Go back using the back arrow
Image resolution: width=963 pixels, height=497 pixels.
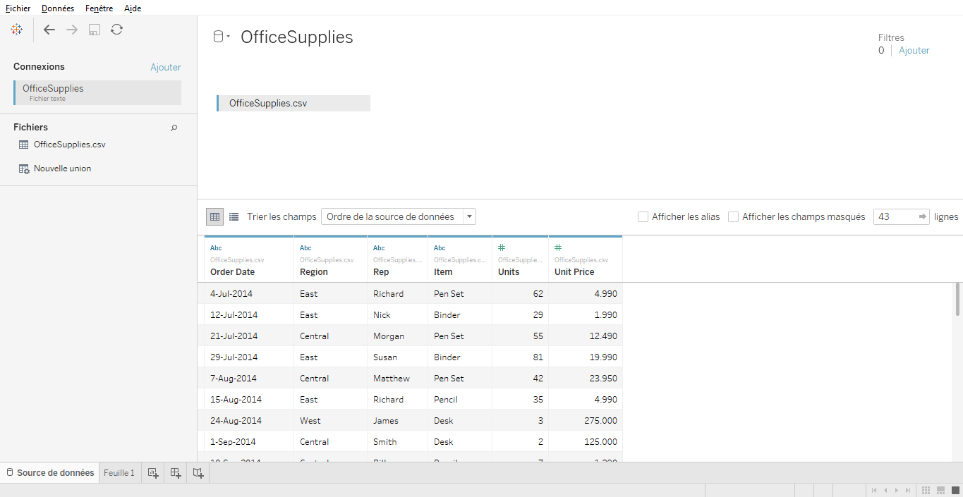49,30
